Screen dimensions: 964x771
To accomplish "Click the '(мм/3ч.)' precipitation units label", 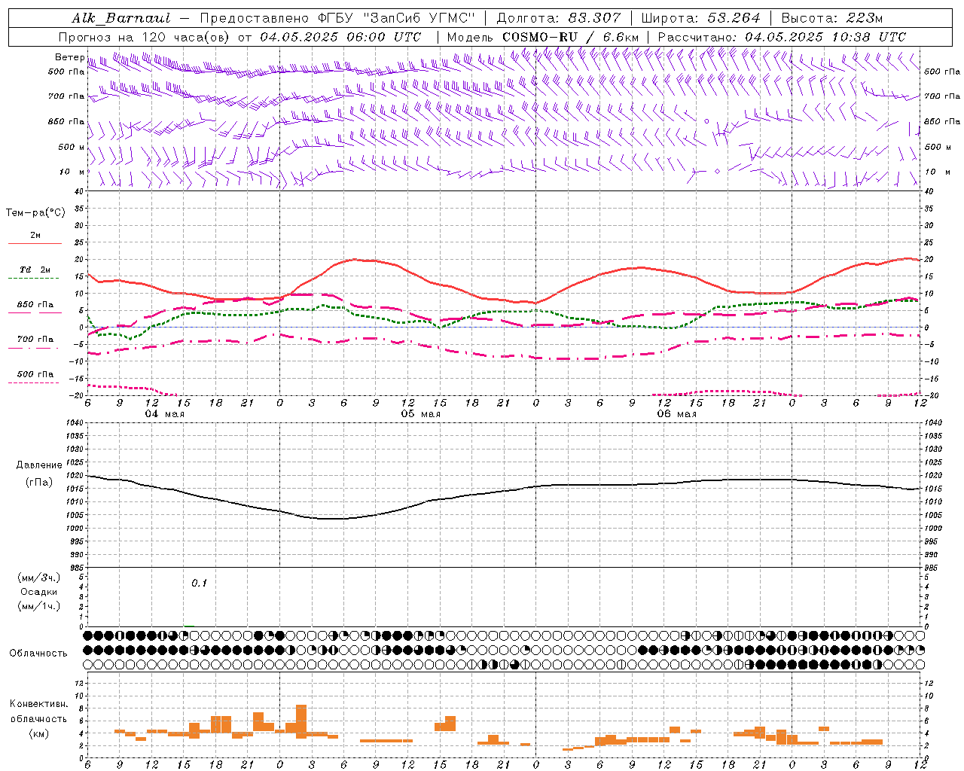I will [39, 577].
